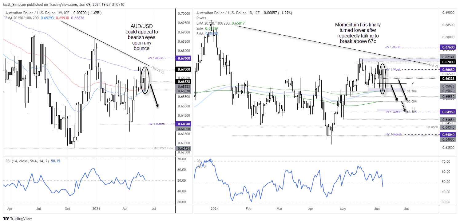Click the pivot "P" label on daily chart
The height and width of the screenshot is (224, 460).
412,83
